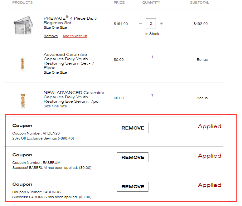This screenshot has height=206, width=242.
Task: Click the $492.00 subtotal amount
Action: pos(201,24)
